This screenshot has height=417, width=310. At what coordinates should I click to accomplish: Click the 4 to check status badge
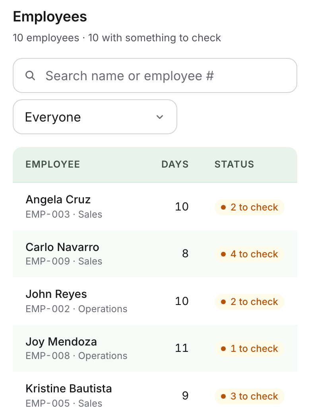(249, 254)
